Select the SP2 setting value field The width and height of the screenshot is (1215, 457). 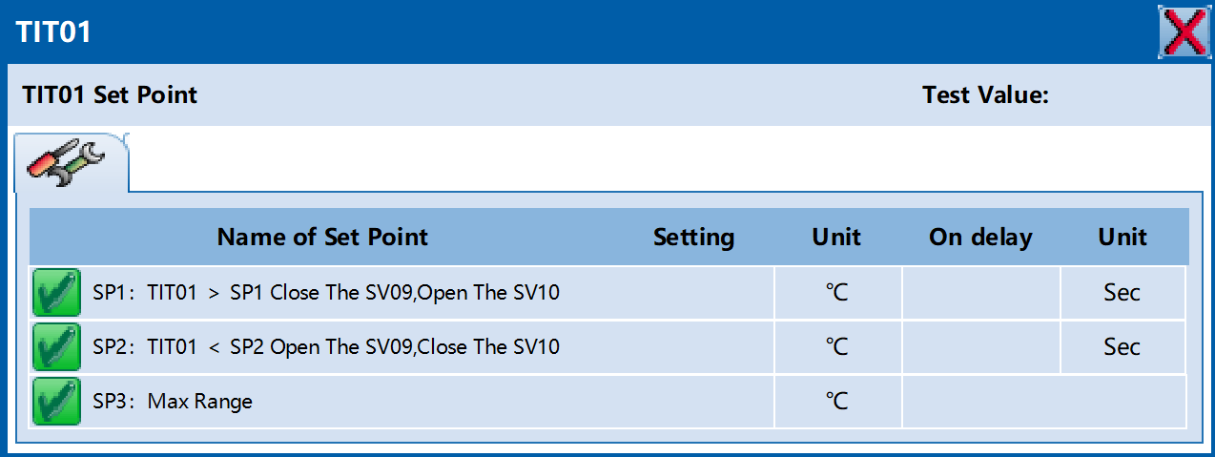693,346
